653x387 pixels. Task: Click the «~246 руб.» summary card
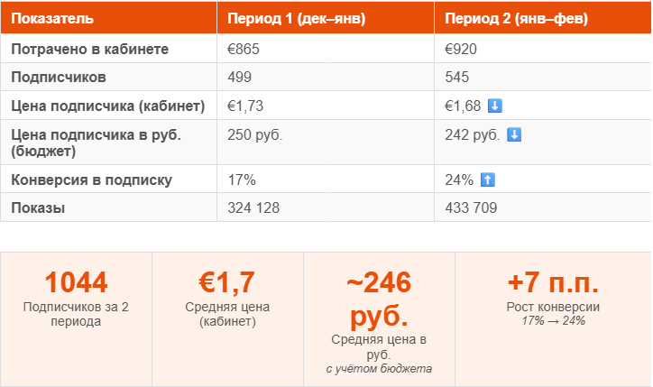point(379,319)
